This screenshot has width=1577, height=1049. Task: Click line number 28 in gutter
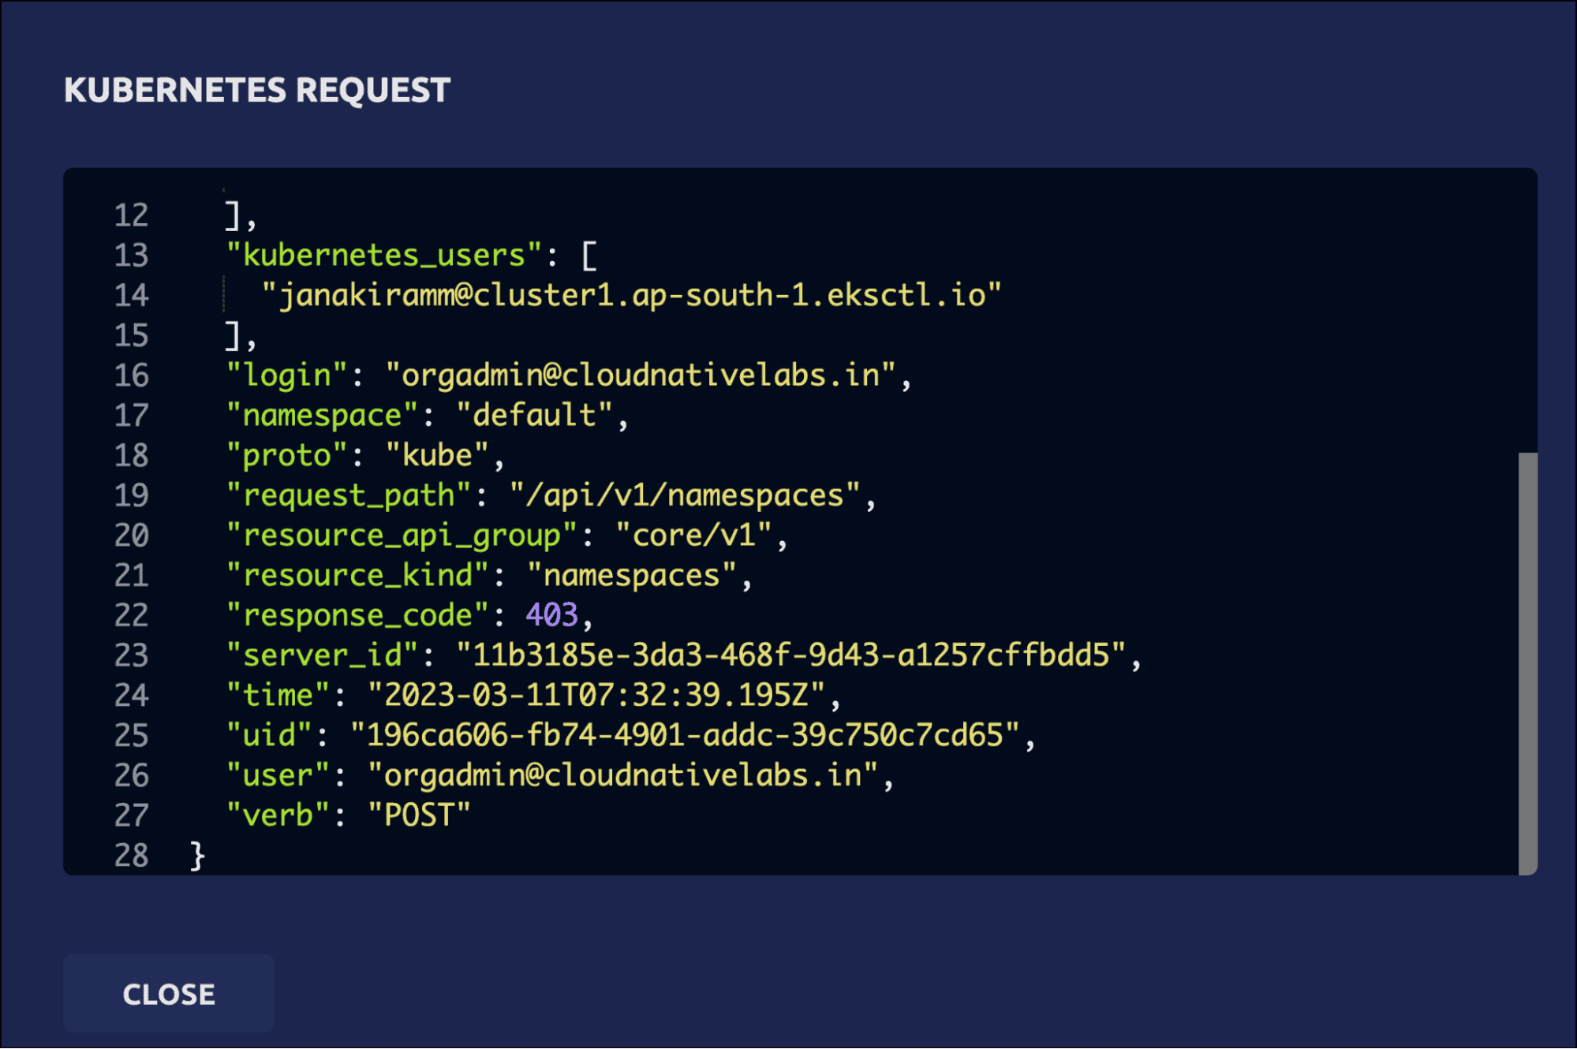(x=131, y=856)
